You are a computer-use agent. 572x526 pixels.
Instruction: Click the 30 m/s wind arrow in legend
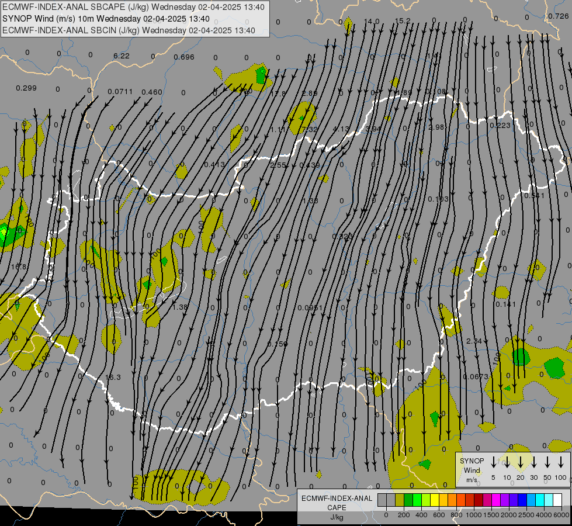tap(534, 462)
